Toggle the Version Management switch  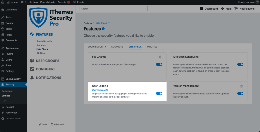(240, 94)
